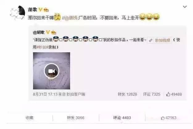Play the embedded video thumbnail
This screenshot has width=193, height=129.
click(x=52, y=71)
